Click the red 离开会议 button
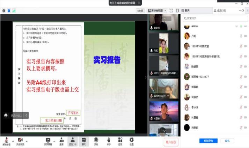The image size is (249, 148). coord(171,141)
